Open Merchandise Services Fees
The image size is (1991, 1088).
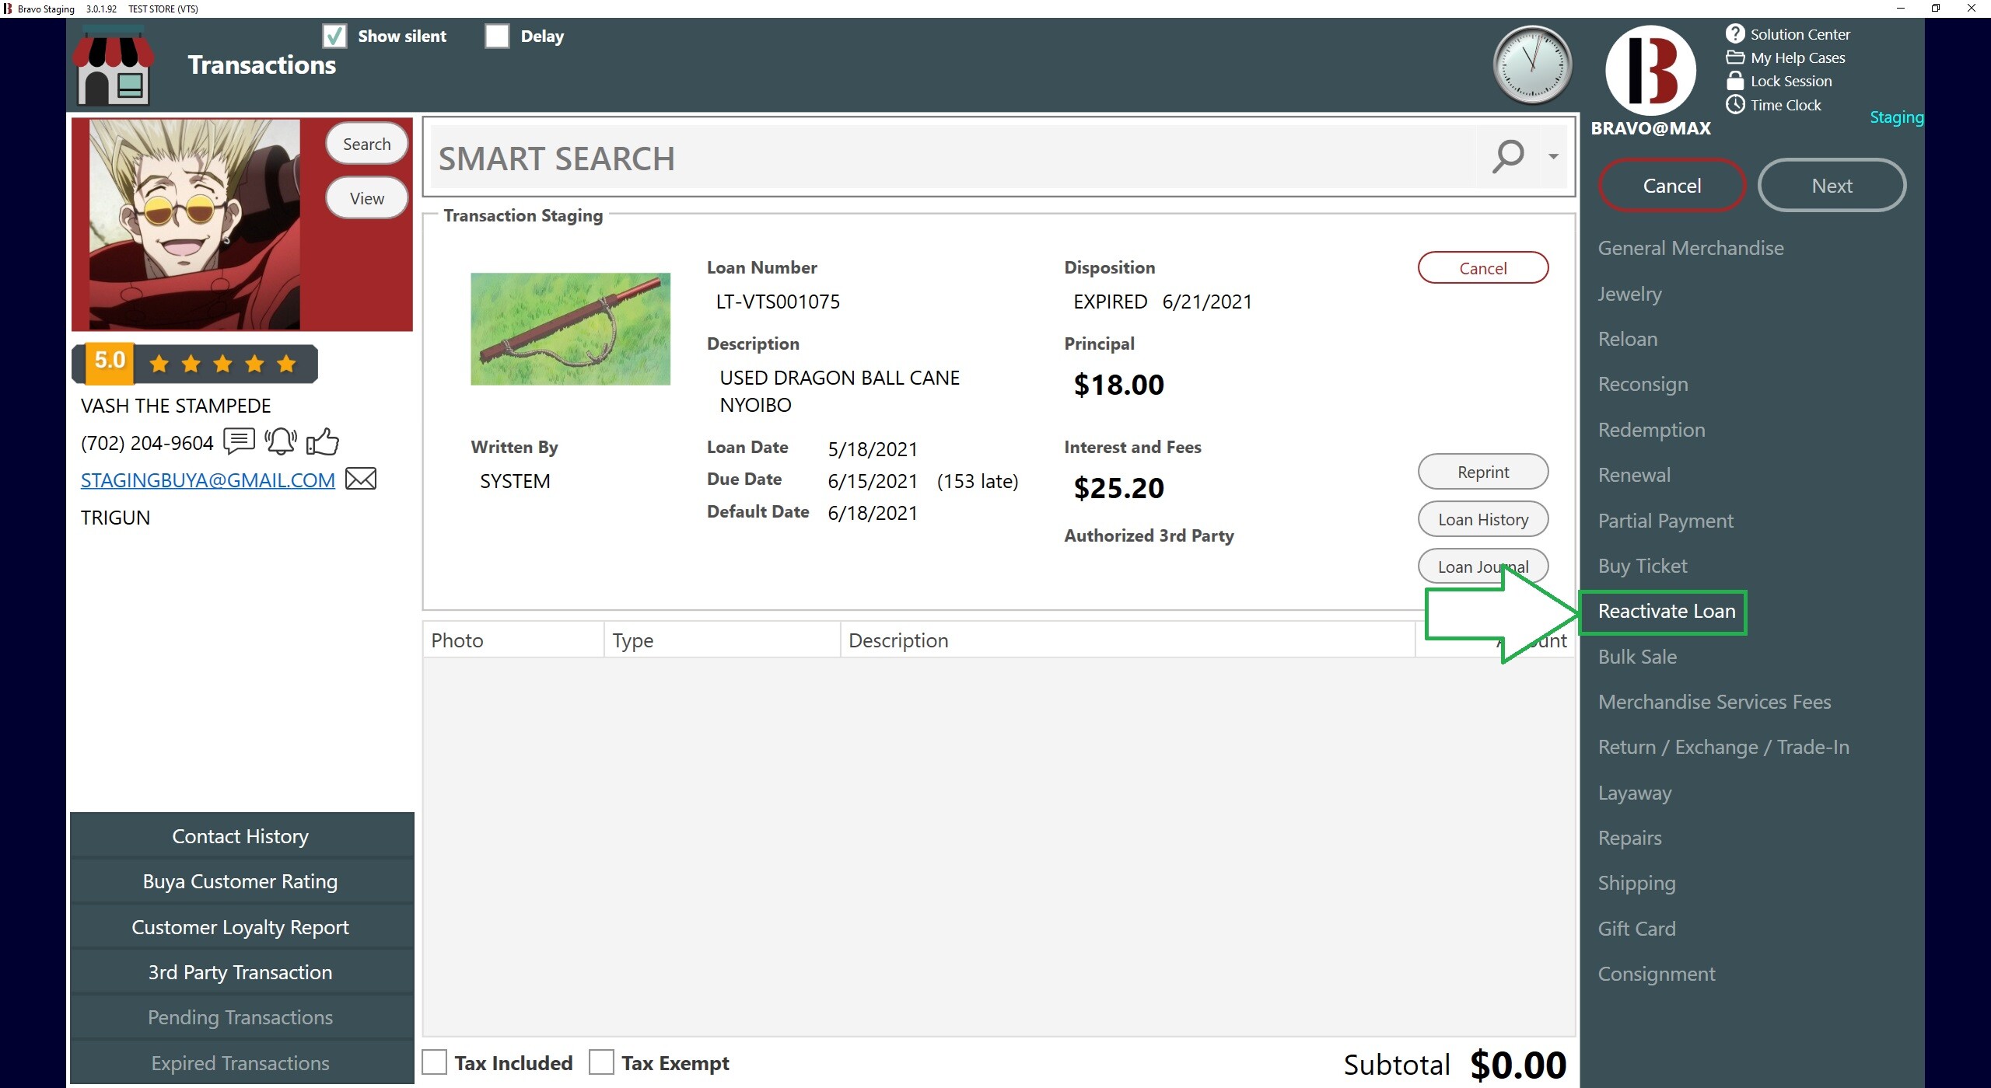(1714, 702)
